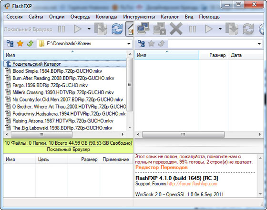Select O Brother, Where Art Thou.2000 file
Viewport: 267px width, 210px height.
[65, 107]
